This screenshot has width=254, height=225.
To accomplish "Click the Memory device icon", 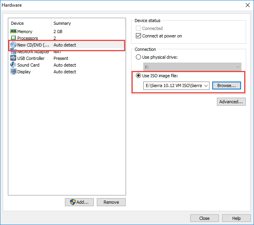I will (x=13, y=32).
